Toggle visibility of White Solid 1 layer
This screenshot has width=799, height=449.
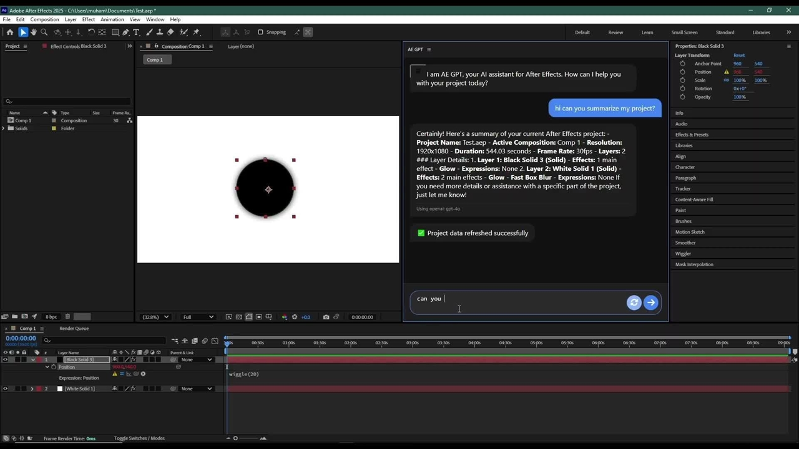(x=5, y=389)
